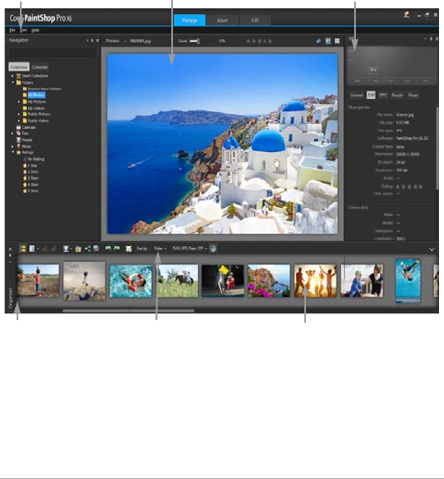The width and height of the screenshot is (444, 479).
Task: Click the user account icon in title bar
Action: coord(407,15)
